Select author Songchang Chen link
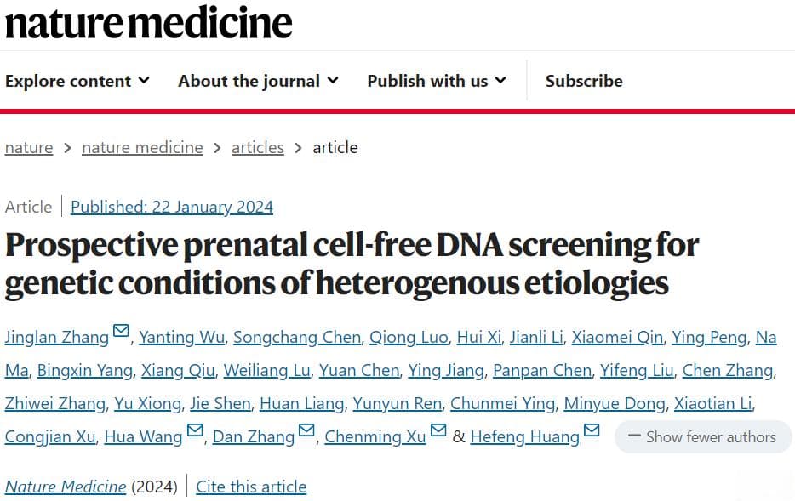Screen dimensions: 795x501 pyautogui.click(x=297, y=338)
